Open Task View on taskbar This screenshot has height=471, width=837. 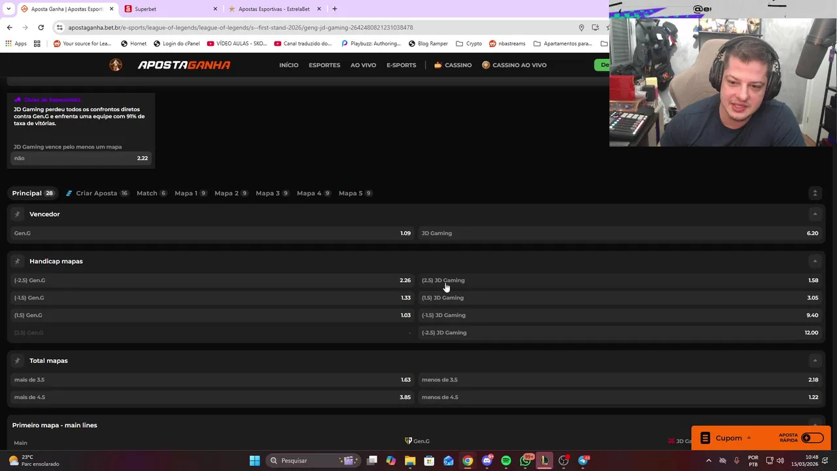click(372, 461)
